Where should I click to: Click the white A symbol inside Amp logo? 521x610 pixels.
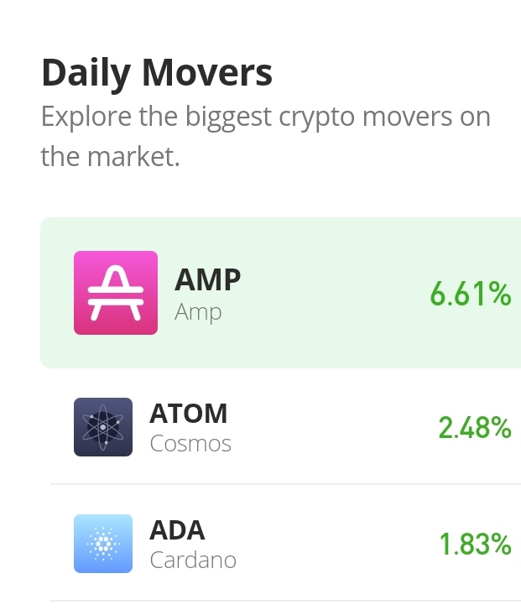click(116, 293)
